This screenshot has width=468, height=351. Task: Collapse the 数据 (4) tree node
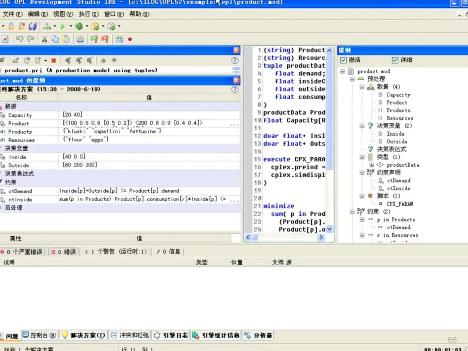tap(362, 87)
